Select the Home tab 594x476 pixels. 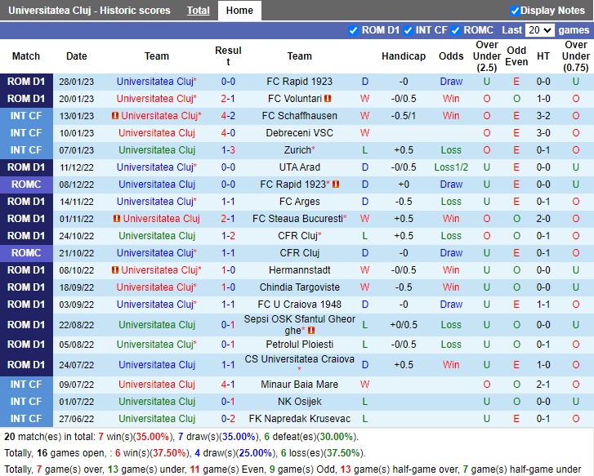(x=239, y=11)
